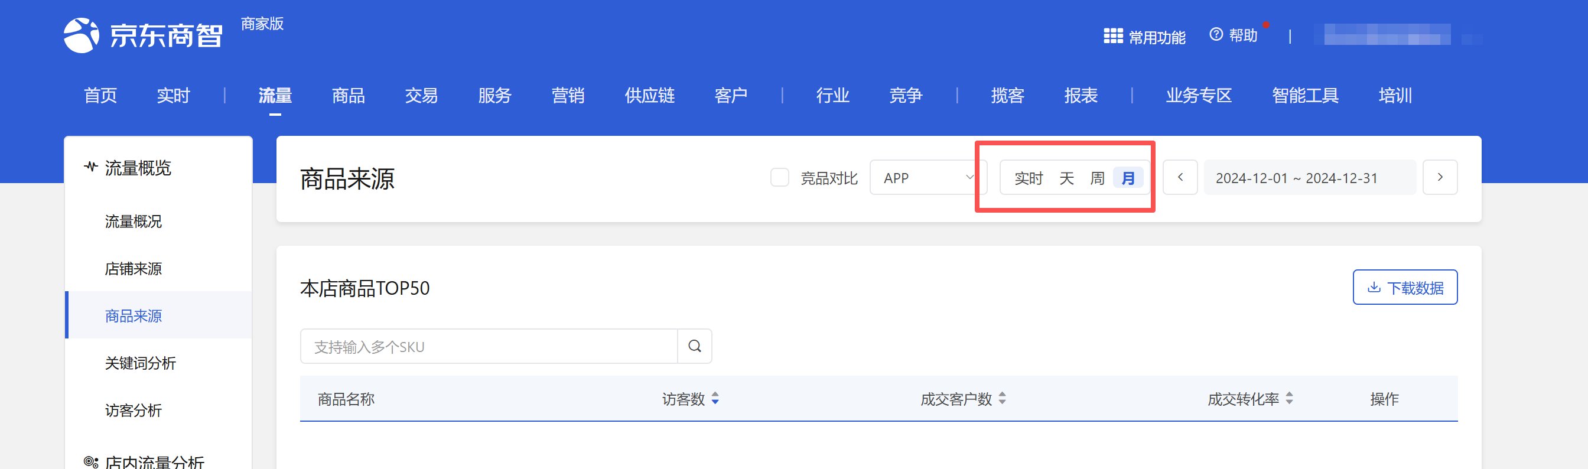Open 流量概况 in the sidebar
1588x469 pixels.
(x=133, y=222)
